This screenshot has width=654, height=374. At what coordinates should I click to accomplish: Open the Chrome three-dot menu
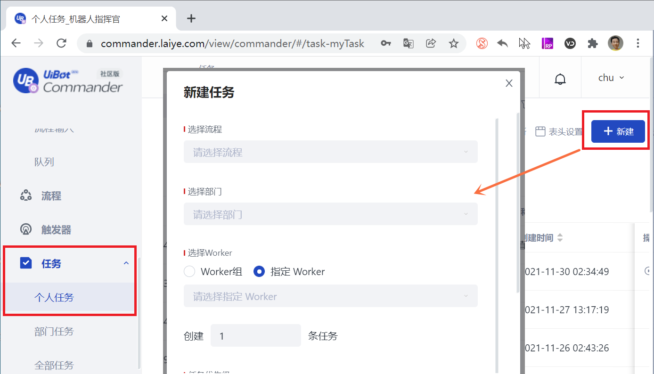[638, 43]
